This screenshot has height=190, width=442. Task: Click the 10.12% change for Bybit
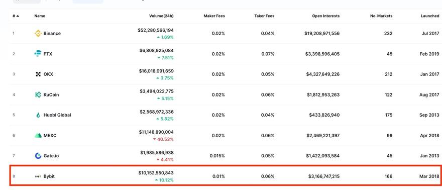point(164,180)
